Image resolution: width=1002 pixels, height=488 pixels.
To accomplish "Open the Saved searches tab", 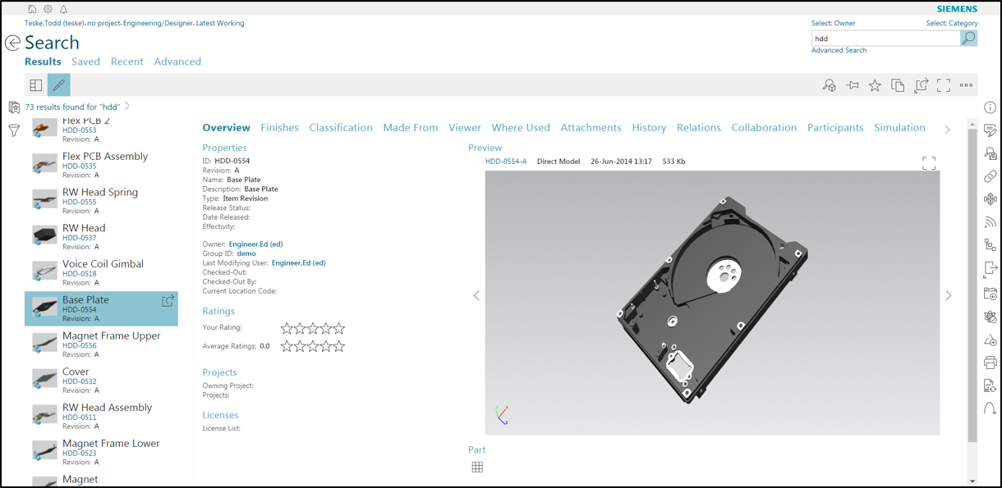I will point(85,61).
